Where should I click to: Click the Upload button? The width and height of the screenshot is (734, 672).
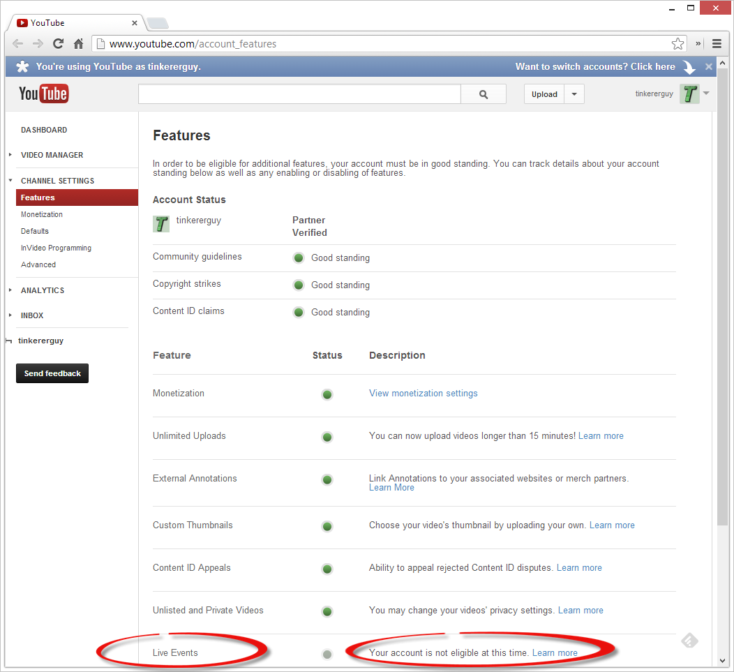coord(544,94)
